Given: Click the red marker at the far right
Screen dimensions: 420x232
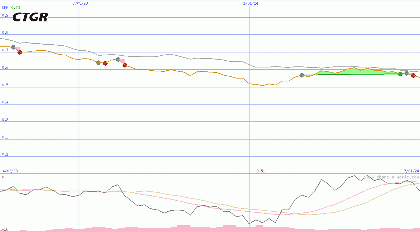Looking at the screenshot, I should (414, 76).
